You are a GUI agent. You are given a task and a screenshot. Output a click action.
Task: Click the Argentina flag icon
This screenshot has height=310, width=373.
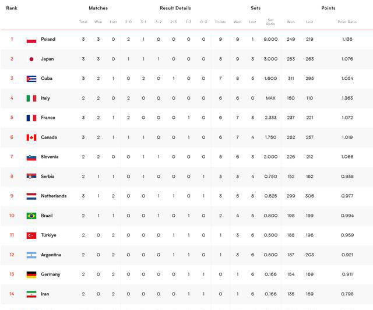click(31, 255)
